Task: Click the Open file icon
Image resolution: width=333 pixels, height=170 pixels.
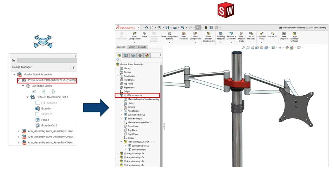Action: point(159,28)
